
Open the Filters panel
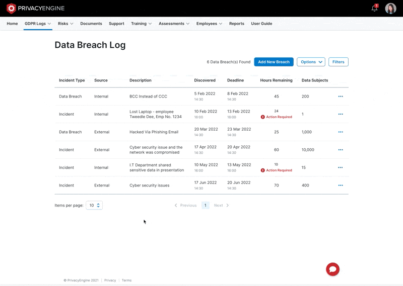[x=338, y=62]
